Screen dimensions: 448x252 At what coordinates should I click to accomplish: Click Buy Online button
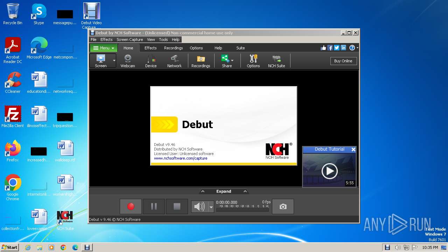(x=343, y=61)
